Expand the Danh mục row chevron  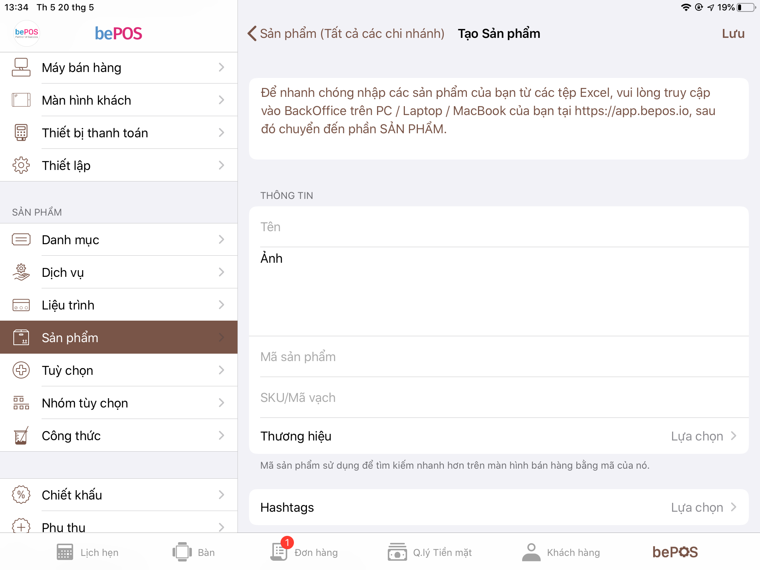pyautogui.click(x=222, y=239)
